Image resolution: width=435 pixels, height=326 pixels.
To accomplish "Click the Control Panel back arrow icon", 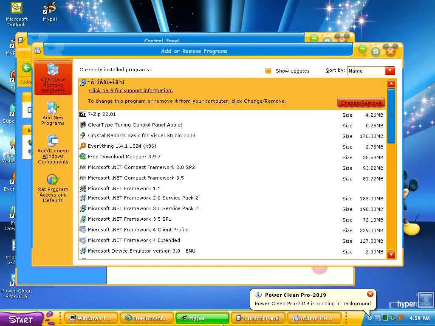I will pos(27,67).
